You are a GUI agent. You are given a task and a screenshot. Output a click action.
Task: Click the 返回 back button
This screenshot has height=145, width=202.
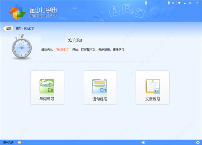pos(8,29)
